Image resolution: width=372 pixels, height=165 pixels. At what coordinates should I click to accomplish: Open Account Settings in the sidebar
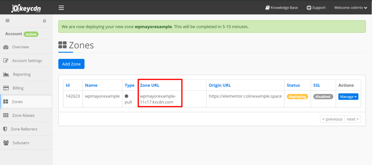[26, 61]
